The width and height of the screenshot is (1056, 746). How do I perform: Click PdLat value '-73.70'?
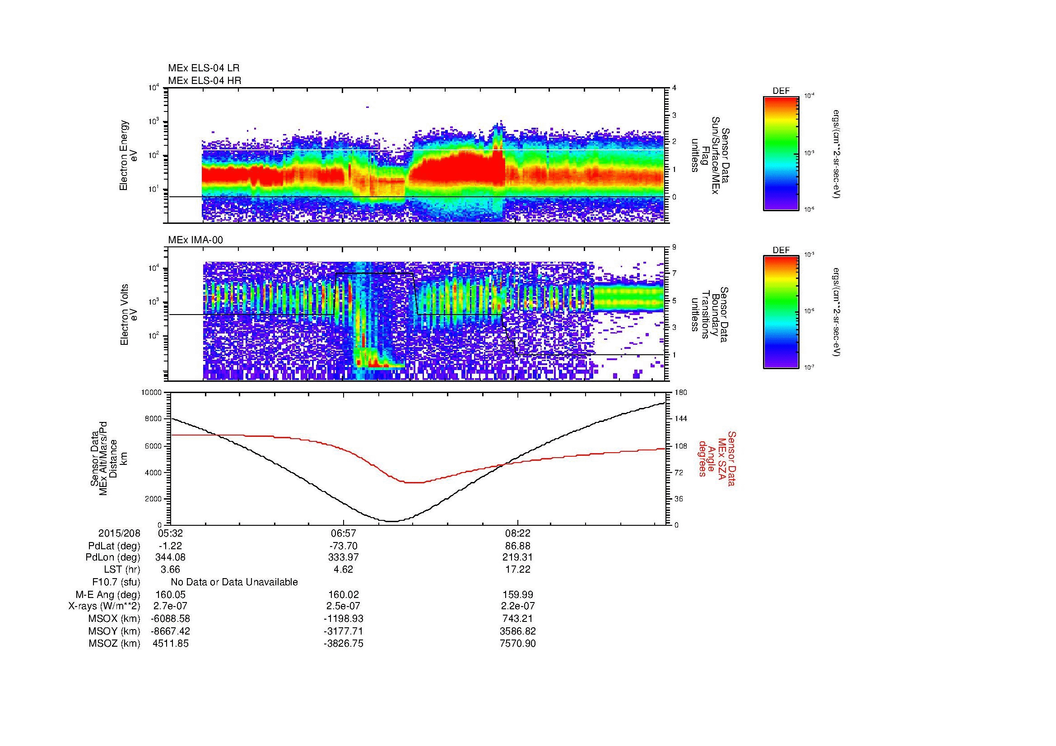(x=343, y=546)
